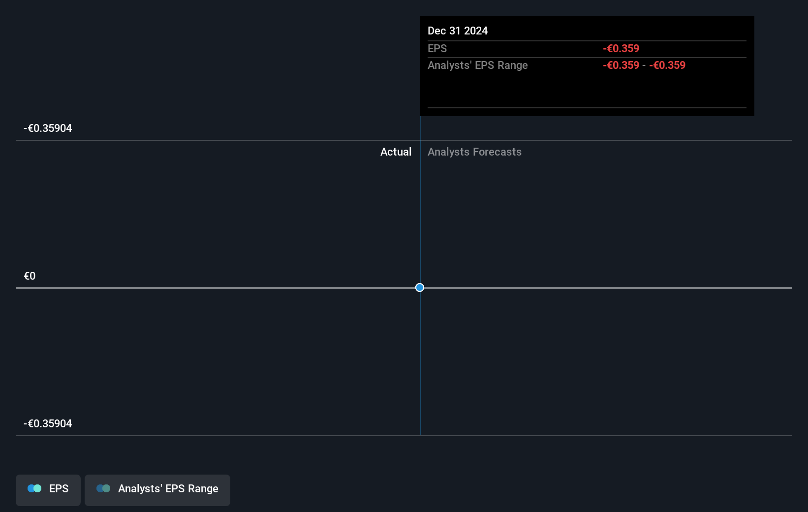Click the €0 axis label
The width and height of the screenshot is (808, 512).
[x=30, y=276]
